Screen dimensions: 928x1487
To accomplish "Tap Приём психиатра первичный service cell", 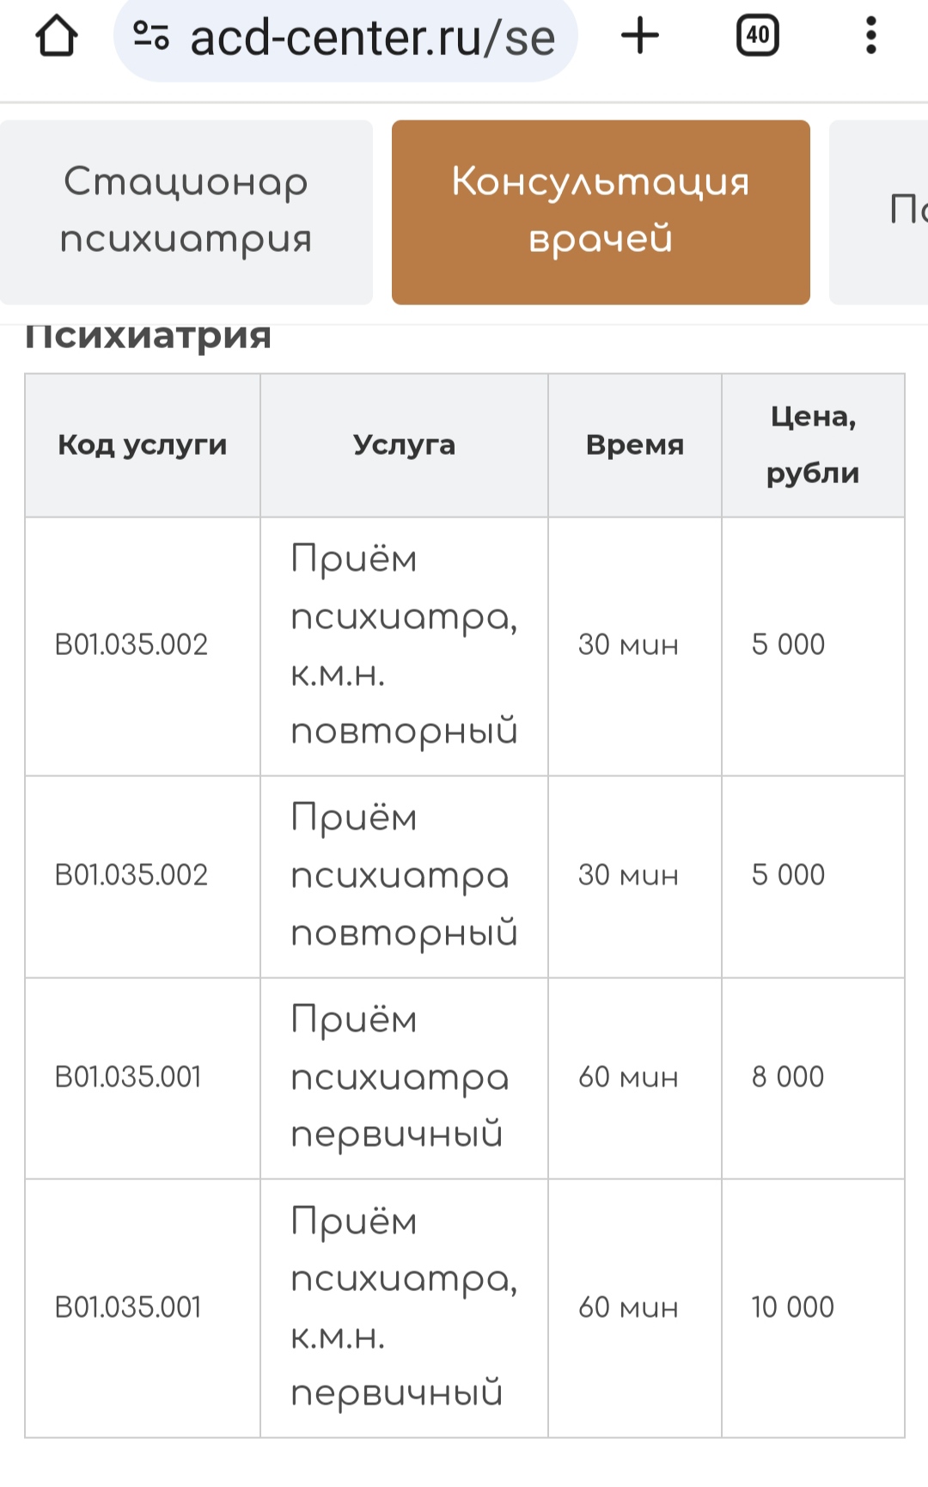I will [x=404, y=1078].
